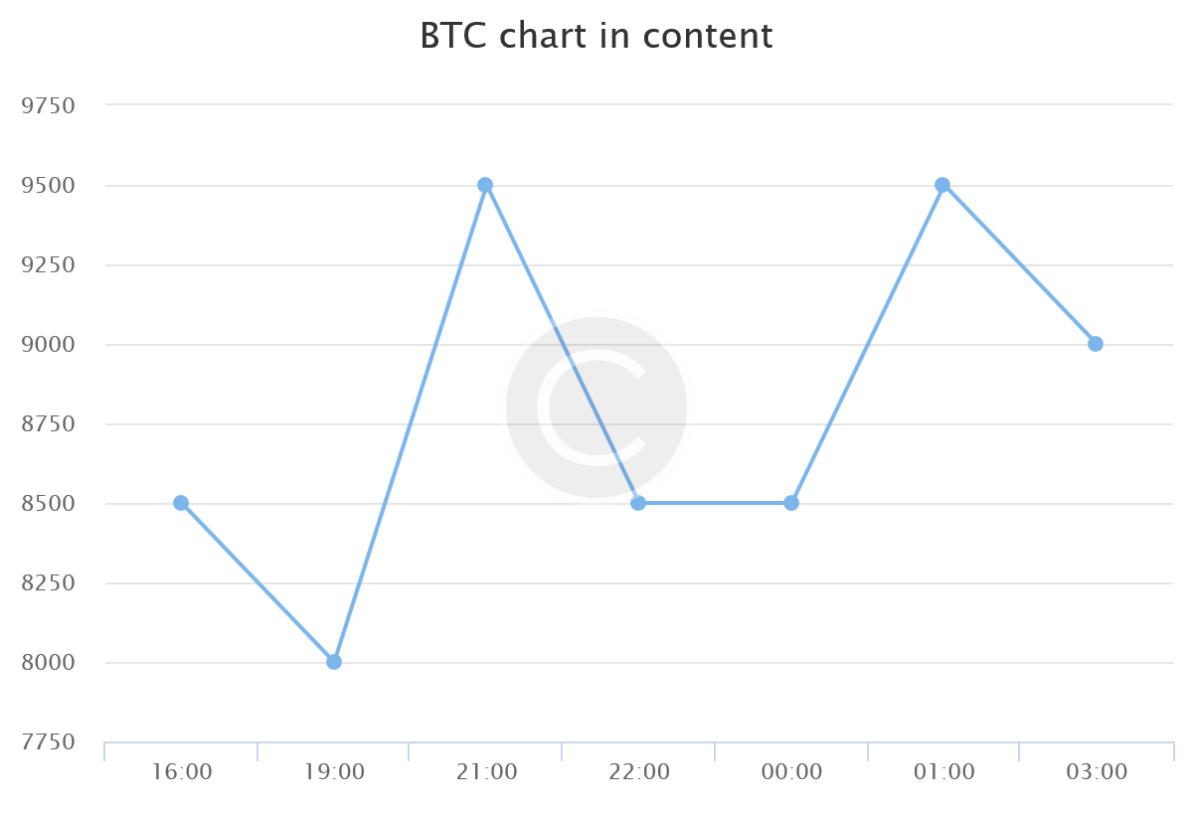
Task: Select the 22:00 data point at 8500
Action: pos(638,503)
